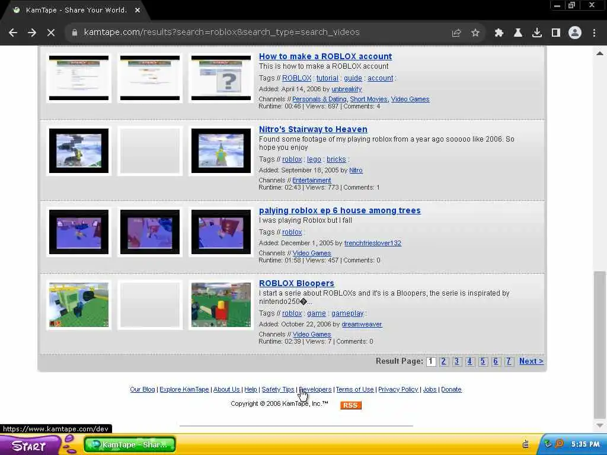Open How to make a ROBLOX account video
Screen dimensions: 607x455
325,56
